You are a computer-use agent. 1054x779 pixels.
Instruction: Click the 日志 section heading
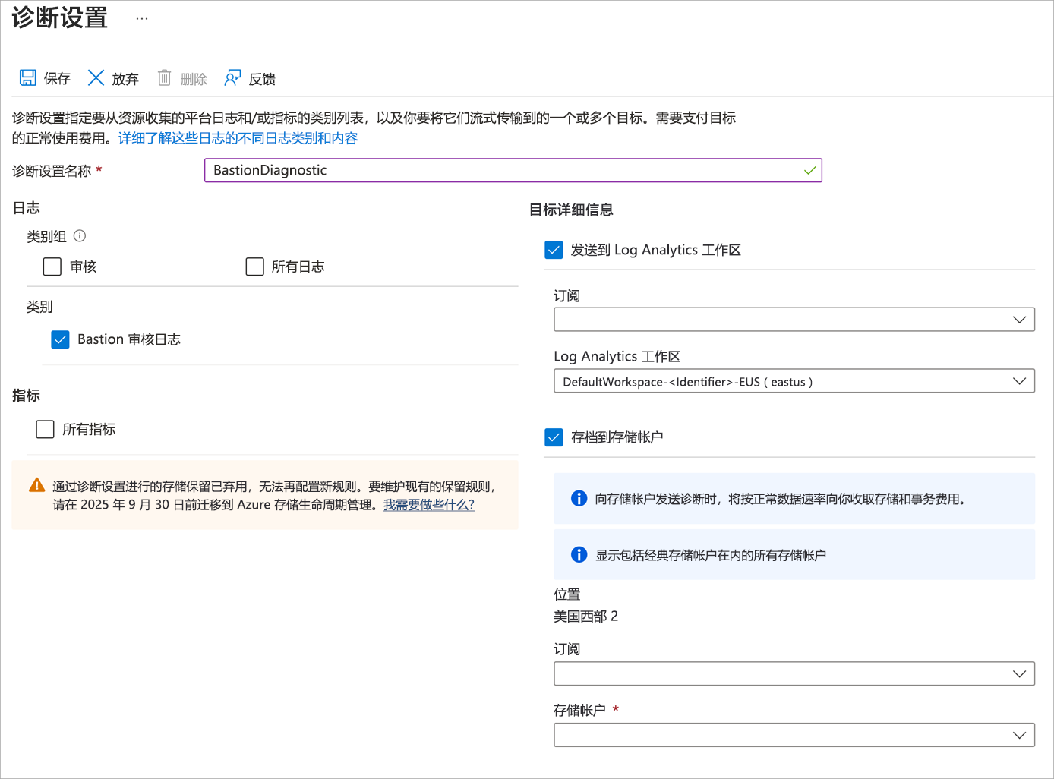(x=26, y=207)
